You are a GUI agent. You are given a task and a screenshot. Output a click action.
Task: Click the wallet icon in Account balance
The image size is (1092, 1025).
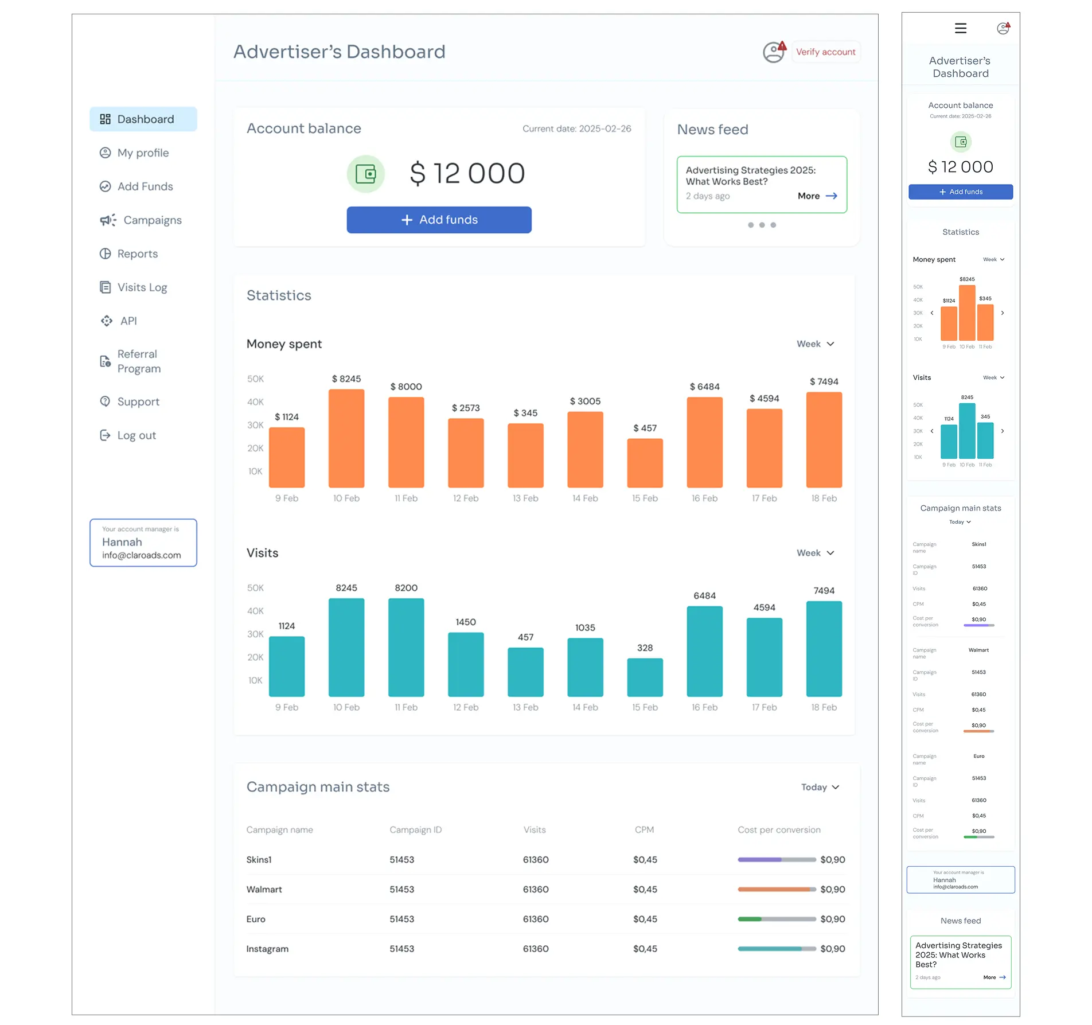pos(366,173)
